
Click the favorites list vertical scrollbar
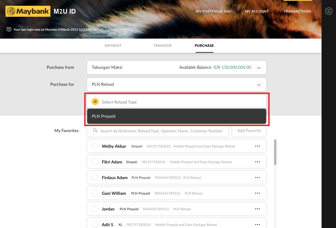275,152
